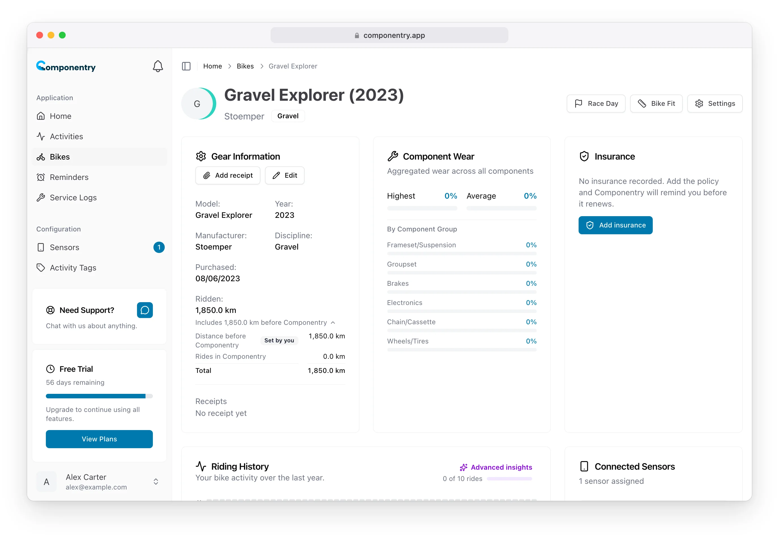Click the Add insurance button
The width and height of the screenshot is (779, 537).
[x=615, y=225]
